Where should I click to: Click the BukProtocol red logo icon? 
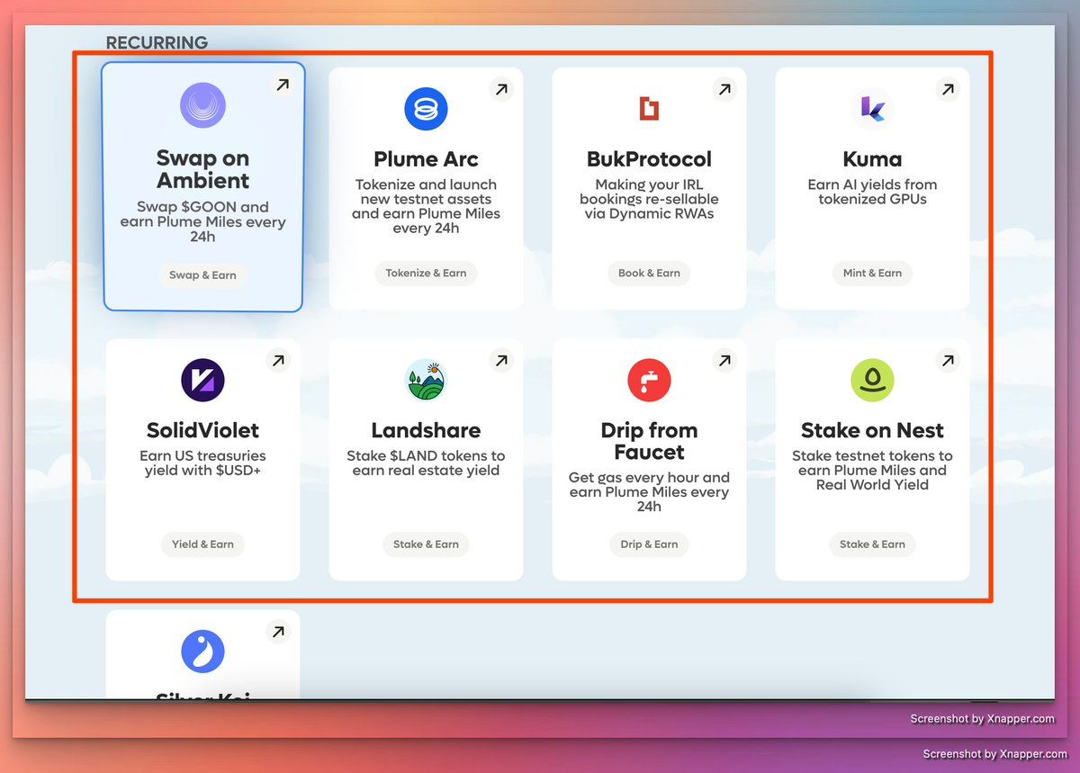649,109
